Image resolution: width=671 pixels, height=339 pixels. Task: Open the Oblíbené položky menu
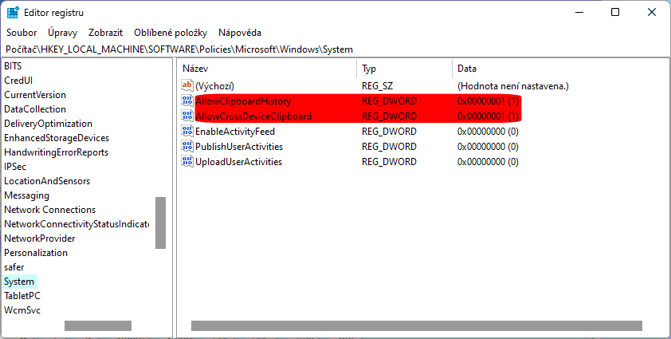(x=170, y=33)
